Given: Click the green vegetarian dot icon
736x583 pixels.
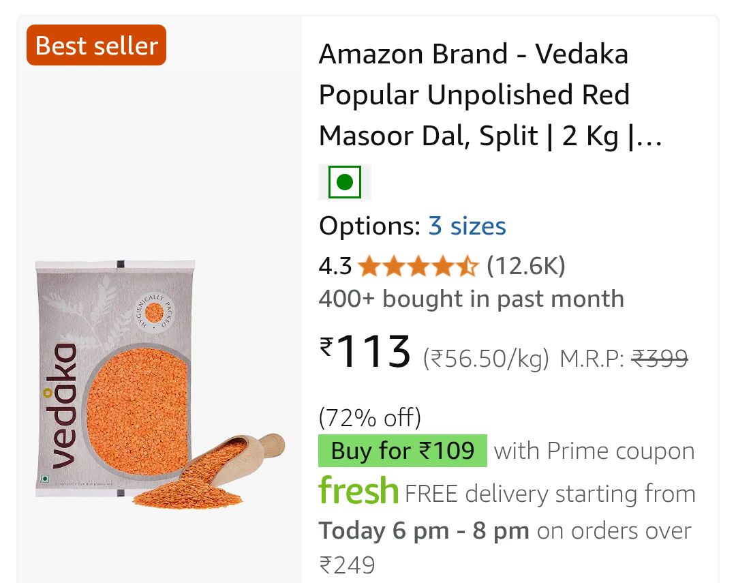Looking at the screenshot, I should click(x=344, y=182).
